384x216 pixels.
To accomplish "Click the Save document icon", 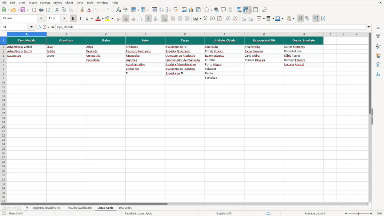I will 23,10.
